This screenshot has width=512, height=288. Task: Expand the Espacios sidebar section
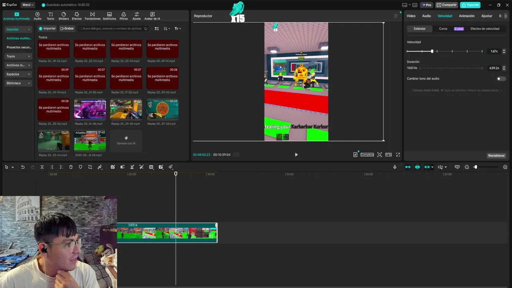[18, 74]
